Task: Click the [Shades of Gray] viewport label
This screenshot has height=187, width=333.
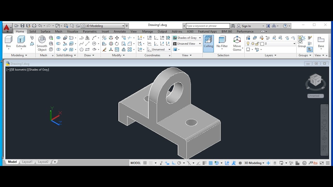Action: (x=39, y=70)
